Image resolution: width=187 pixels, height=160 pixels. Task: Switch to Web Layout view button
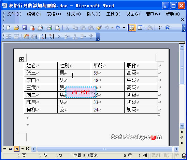click(11, 149)
